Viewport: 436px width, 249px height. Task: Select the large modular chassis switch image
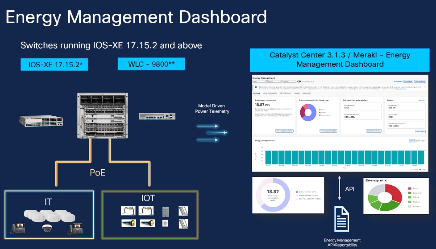point(103,115)
